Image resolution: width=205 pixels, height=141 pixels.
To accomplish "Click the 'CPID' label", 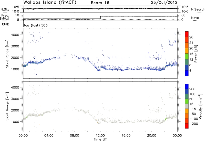I will pyautogui.click(x=5, y=24).
